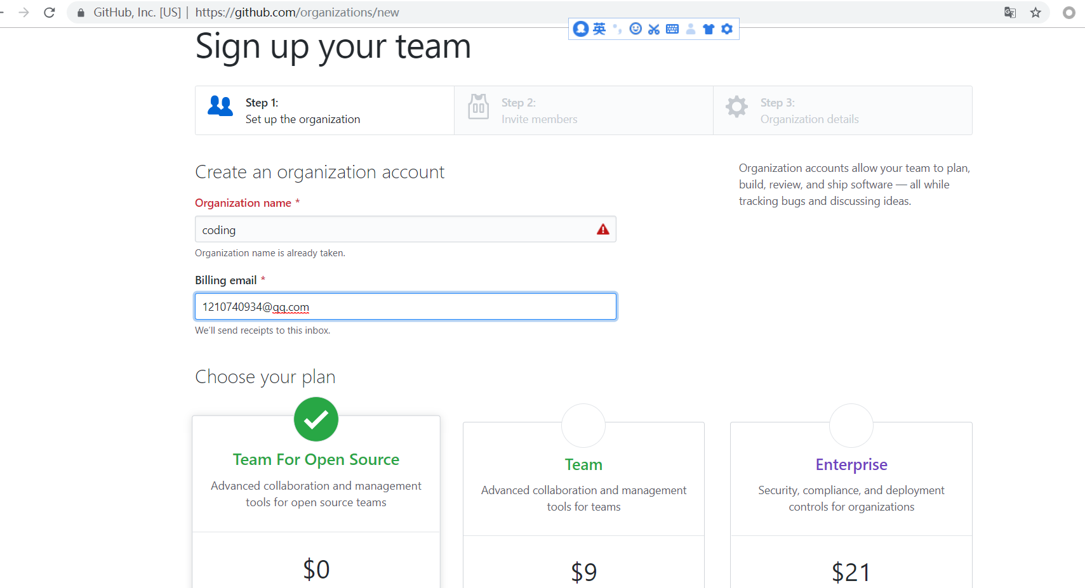Switch input language via 英 icon
The height and width of the screenshot is (588, 1085).
click(x=599, y=29)
